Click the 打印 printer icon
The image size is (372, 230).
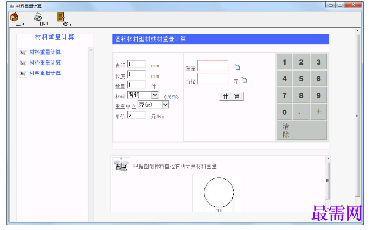38,17
